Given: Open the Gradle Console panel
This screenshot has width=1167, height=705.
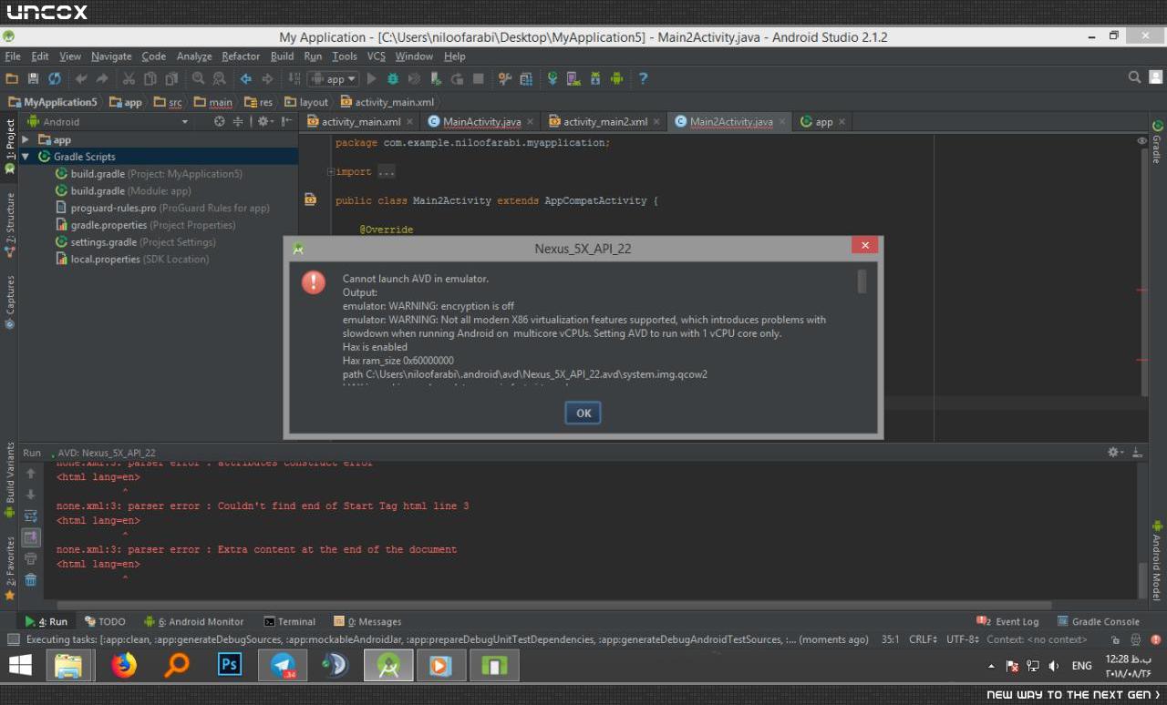Looking at the screenshot, I should coord(1099,621).
